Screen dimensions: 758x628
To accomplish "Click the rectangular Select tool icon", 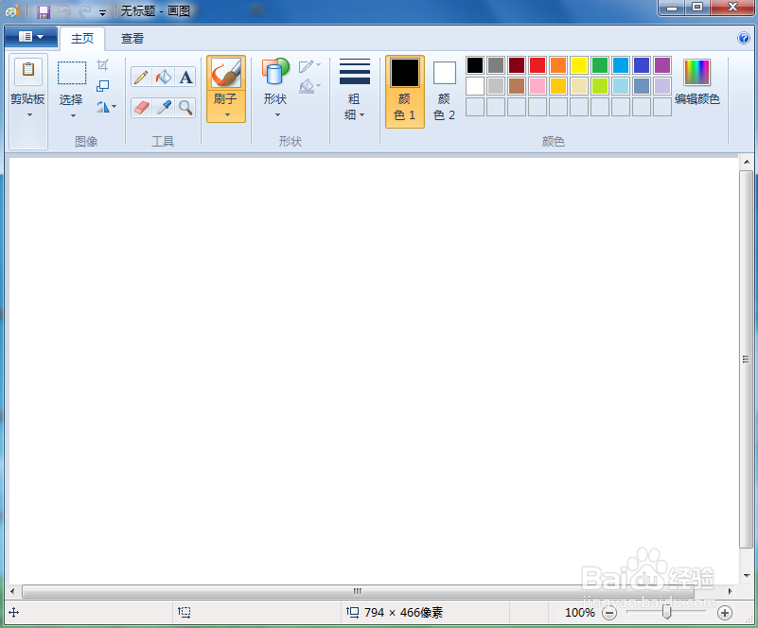I will pos(72,73).
